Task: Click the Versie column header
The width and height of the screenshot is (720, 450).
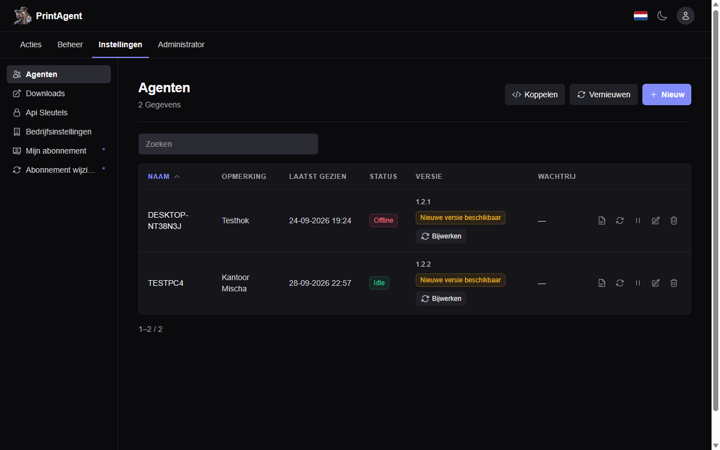Action: pyautogui.click(x=429, y=177)
